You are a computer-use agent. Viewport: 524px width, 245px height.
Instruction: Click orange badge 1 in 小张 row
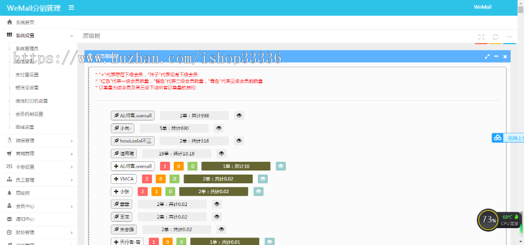157,191
